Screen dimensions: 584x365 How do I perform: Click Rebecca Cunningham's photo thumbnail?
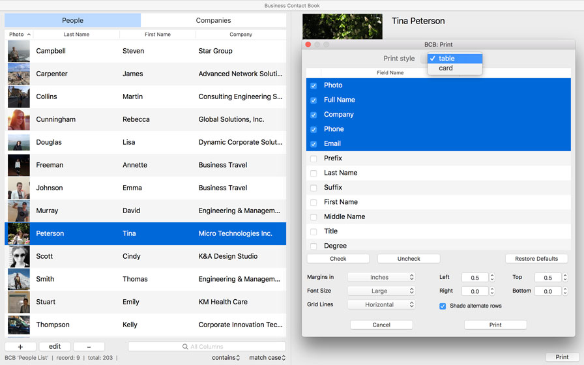click(18, 119)
